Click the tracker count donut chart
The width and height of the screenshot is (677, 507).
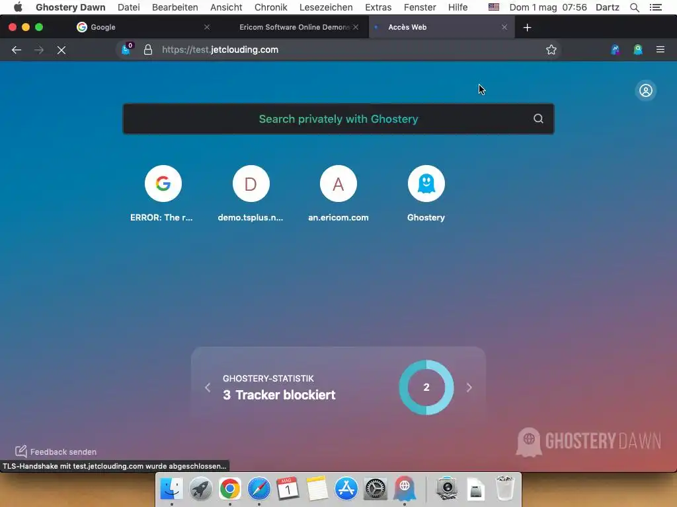pyautogui.click(x=426, y=387)
